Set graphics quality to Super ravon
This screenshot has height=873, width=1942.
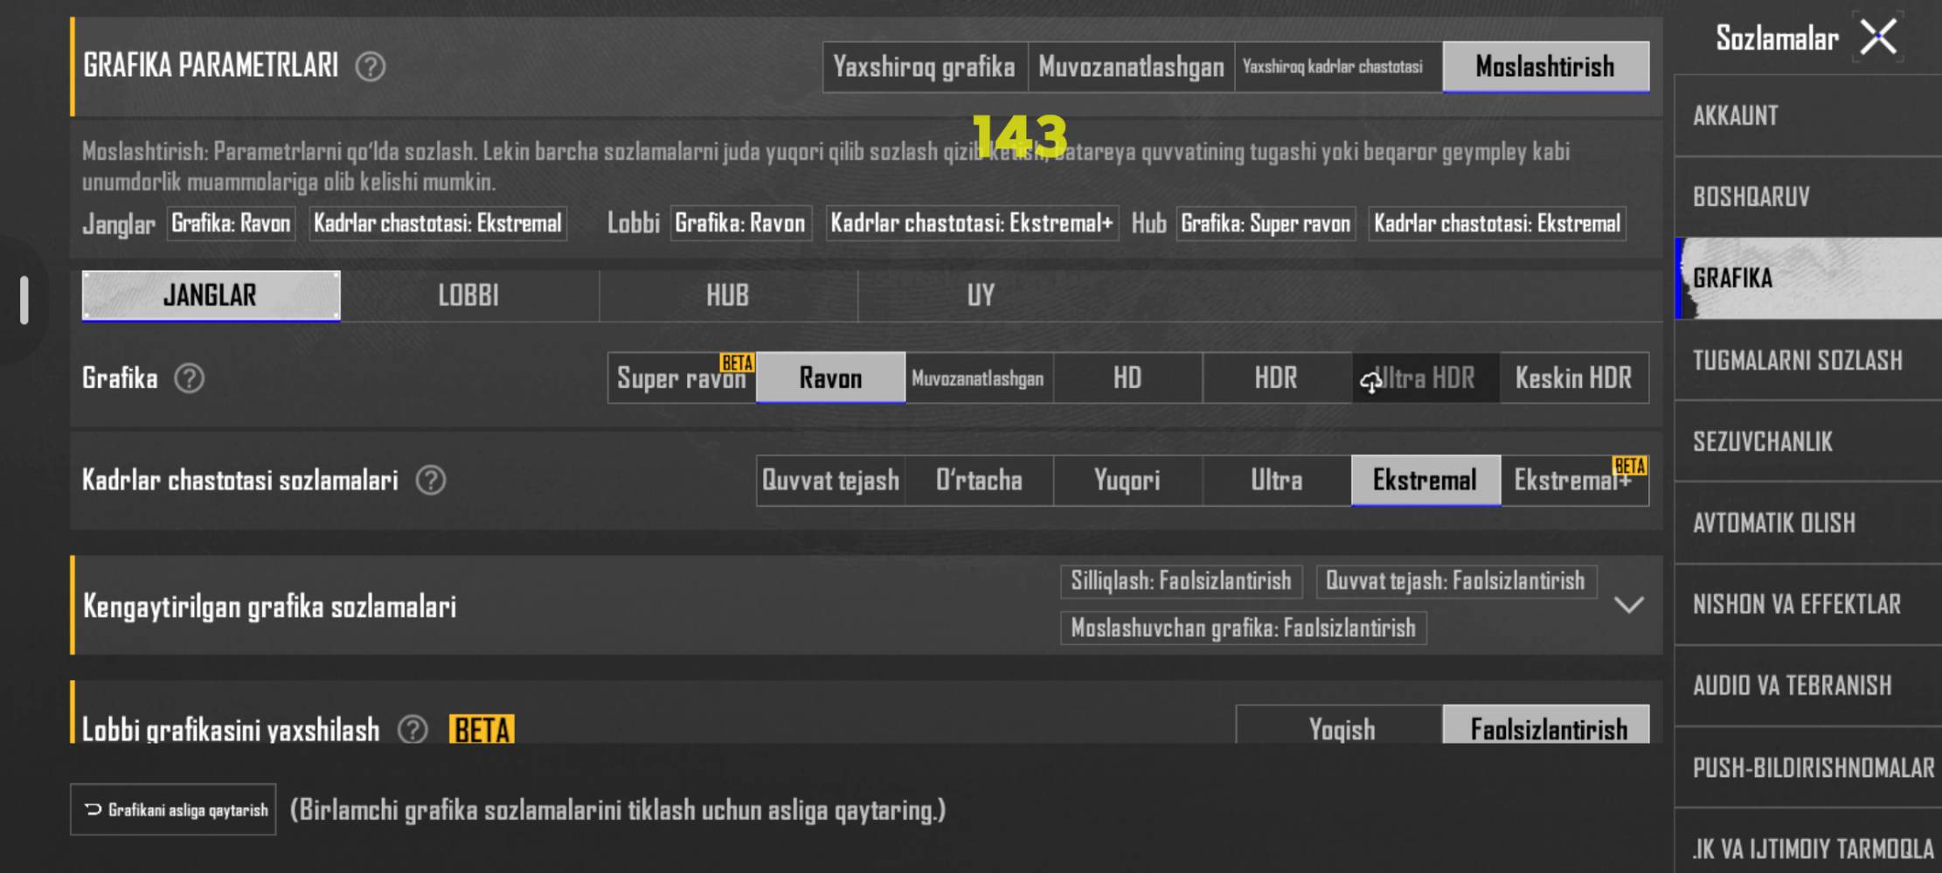682,378
